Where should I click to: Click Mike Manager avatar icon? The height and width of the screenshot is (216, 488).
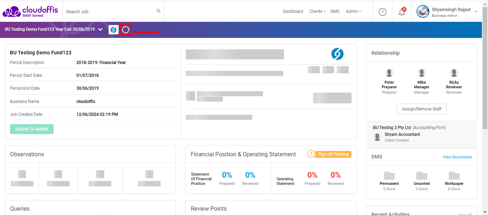pyautogui.click(x=422, y=73)
